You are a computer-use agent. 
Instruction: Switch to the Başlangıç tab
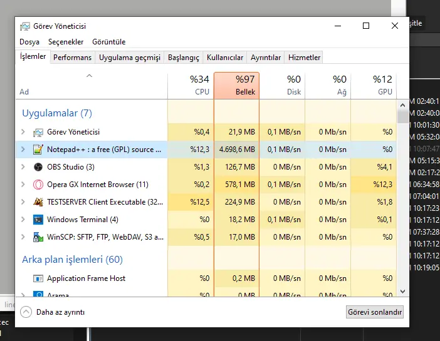coord(184,58)
